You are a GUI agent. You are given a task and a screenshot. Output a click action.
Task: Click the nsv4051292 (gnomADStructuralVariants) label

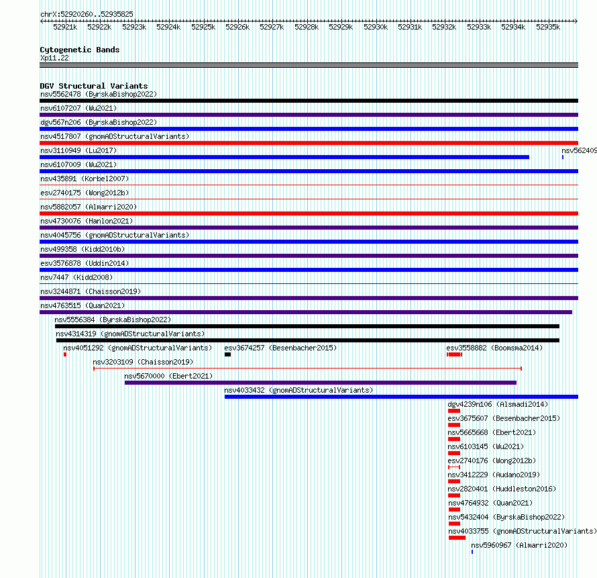[x=138, y=348]
